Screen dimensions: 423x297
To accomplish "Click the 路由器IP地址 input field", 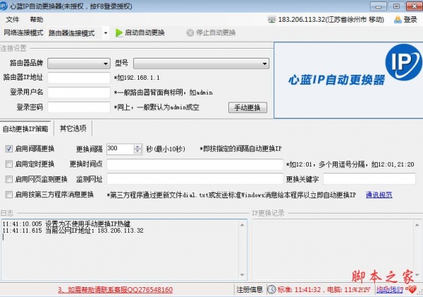I will [79, 78].
